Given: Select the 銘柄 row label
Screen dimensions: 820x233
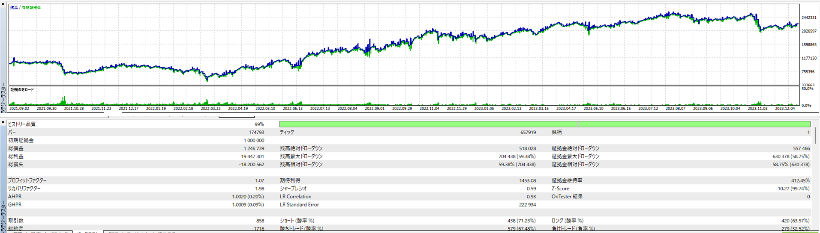Looking at the screenshot, I should [556, 133].
